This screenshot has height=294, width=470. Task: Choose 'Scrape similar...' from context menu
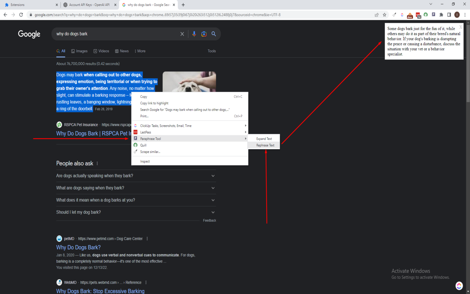pos(190,152)
